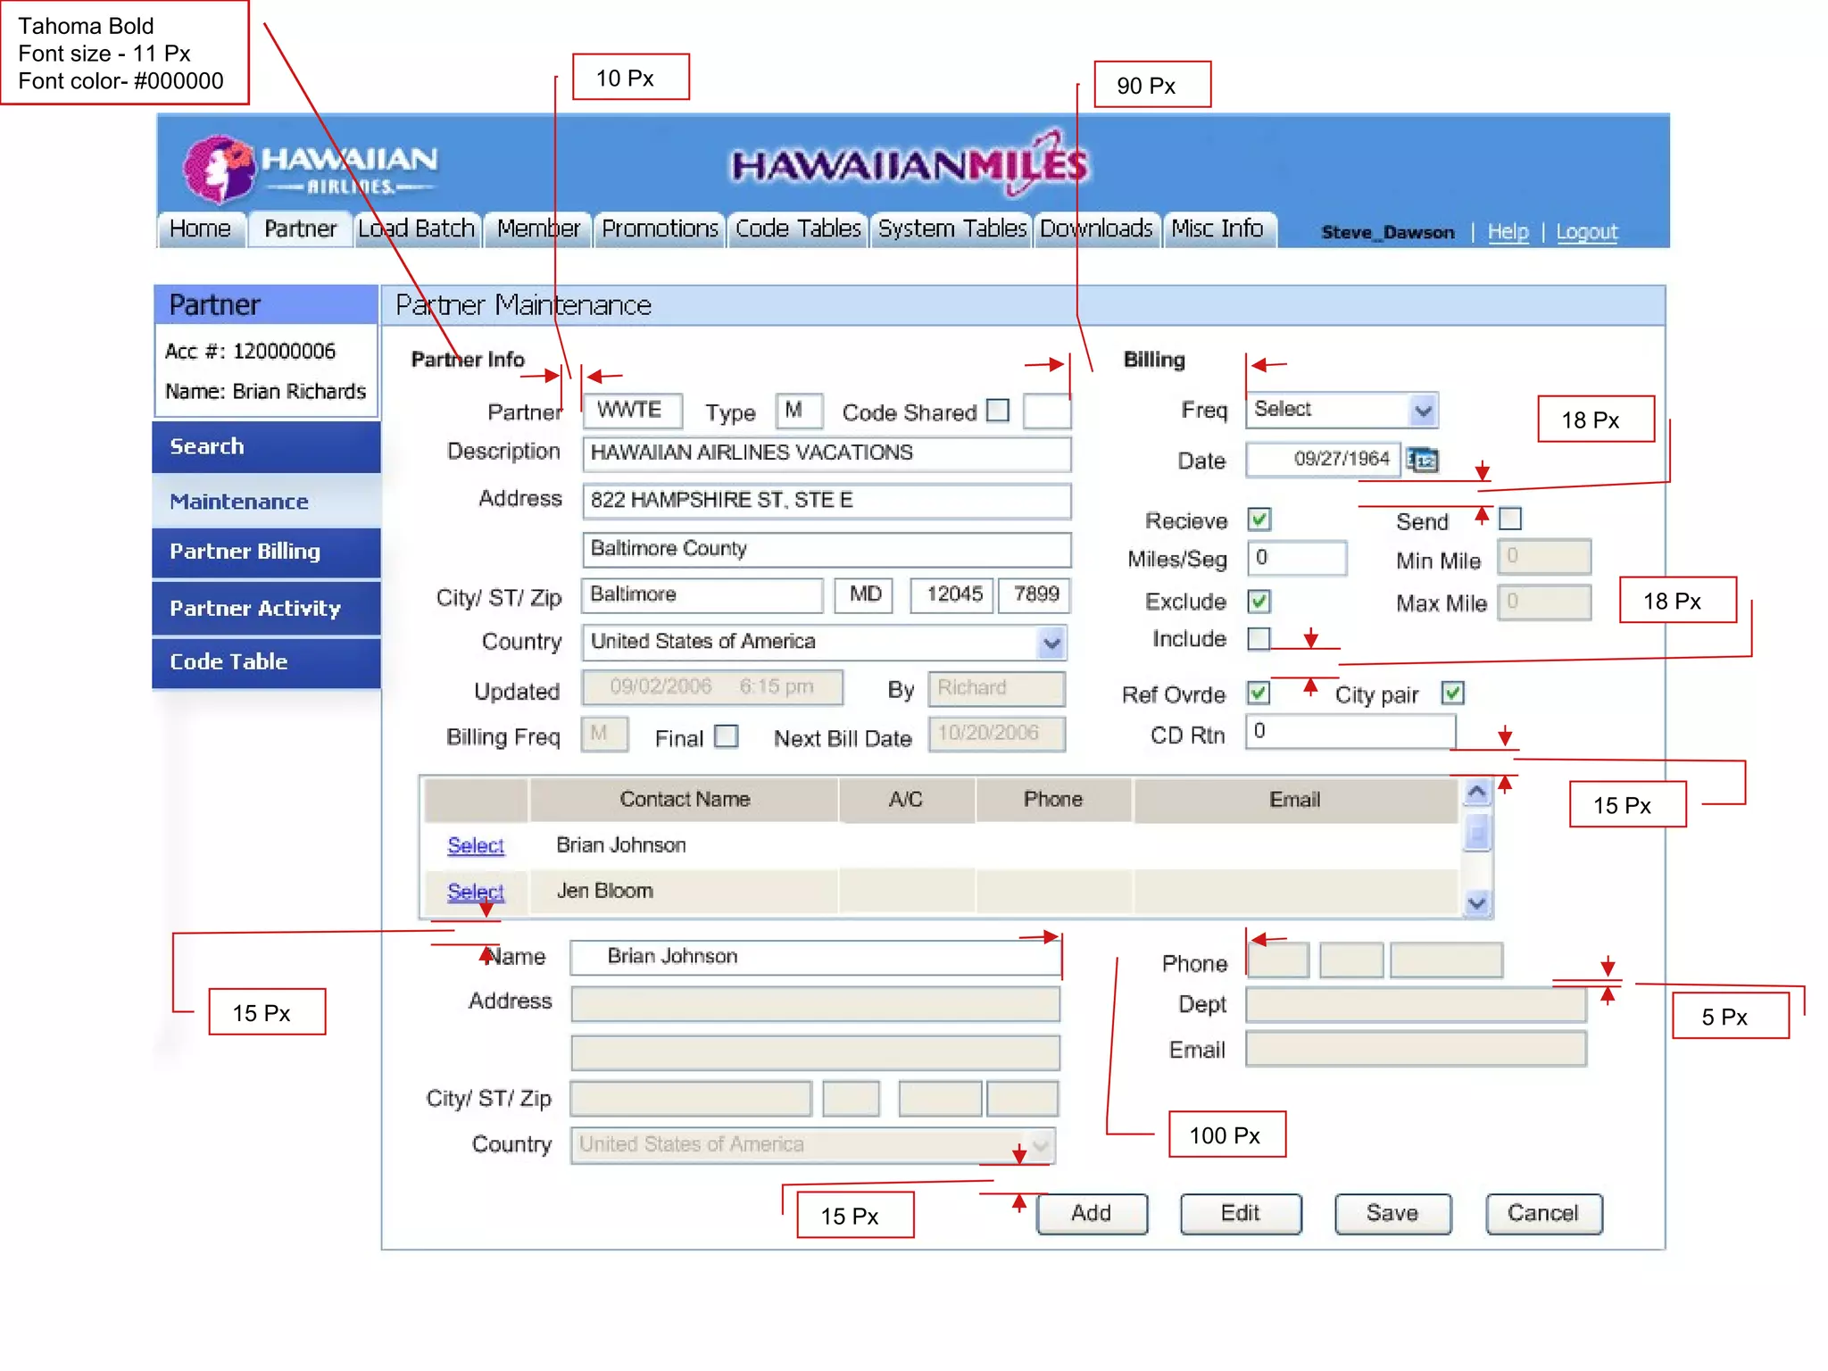Open the contact Country dropdown arrow

tap(1040, 1145)
